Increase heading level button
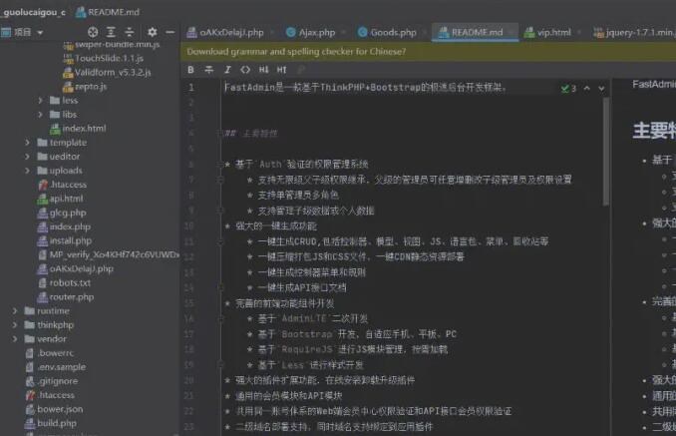 click(281, 70)
